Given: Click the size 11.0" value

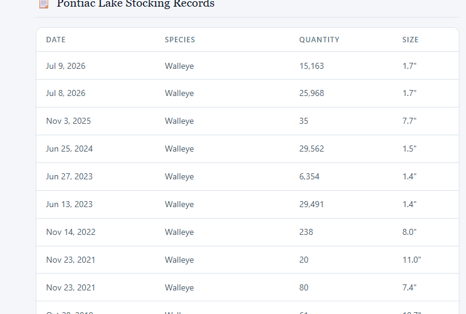Looking at the screenshot, I should 412,260.
